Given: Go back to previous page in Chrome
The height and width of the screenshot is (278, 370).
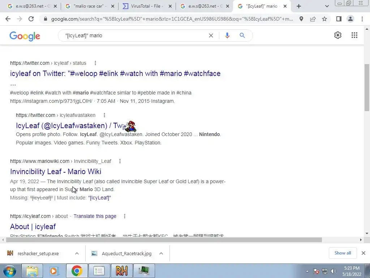Looking at the screenshot, I should click(8, 19).
